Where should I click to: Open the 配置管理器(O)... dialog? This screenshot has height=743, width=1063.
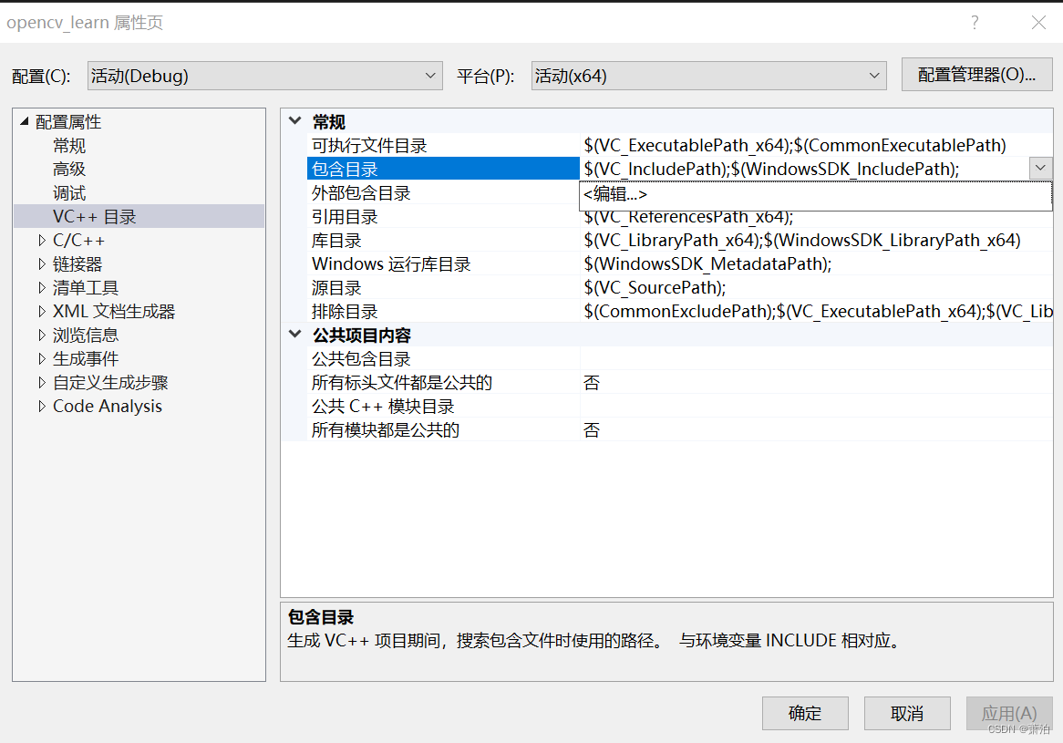click(x=976, y=76)
